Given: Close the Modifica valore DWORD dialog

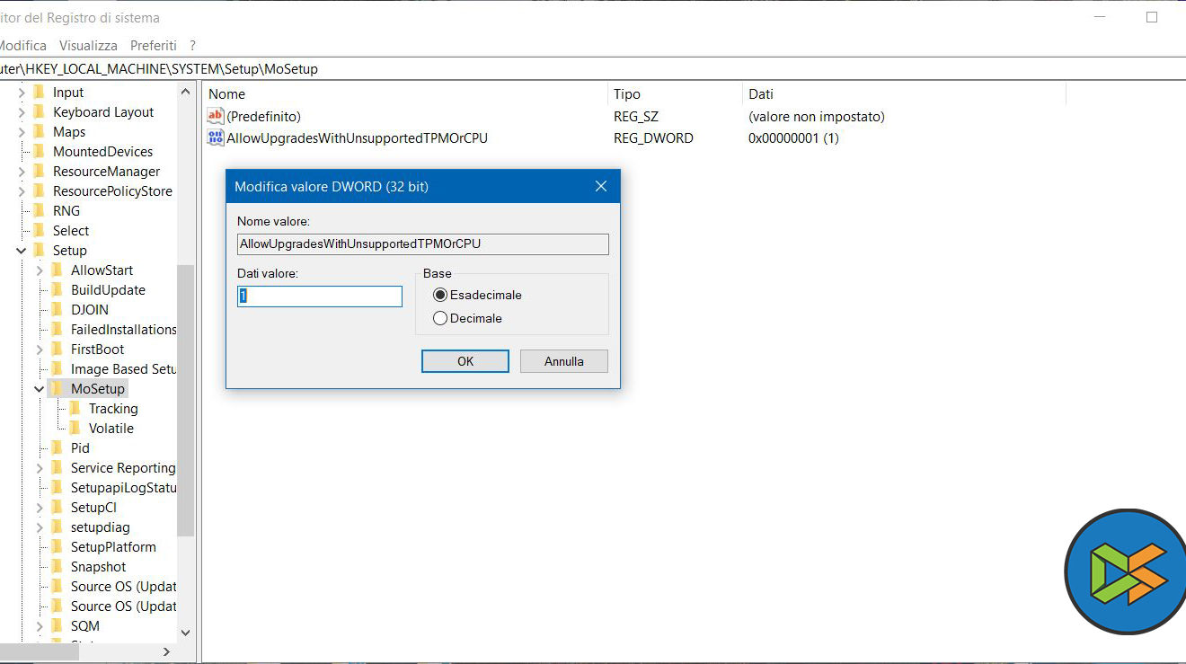Looking at the screenshot, I should coord(601,186).
